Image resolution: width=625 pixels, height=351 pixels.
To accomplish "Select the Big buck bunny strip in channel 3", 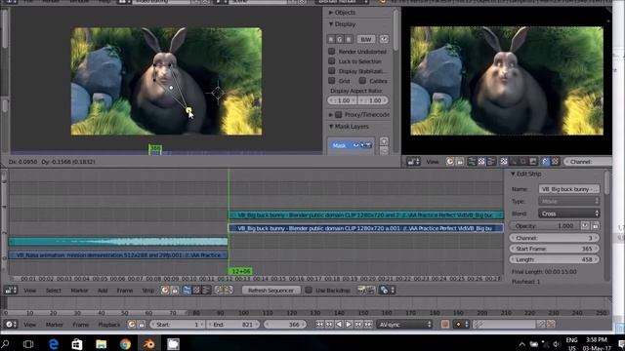I will (x=365, y=228).
